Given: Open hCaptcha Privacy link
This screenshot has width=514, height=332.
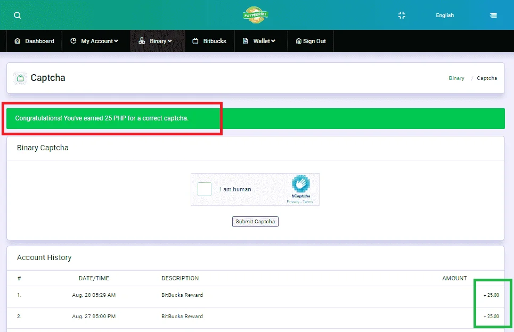Looking at the screenshot, I should 293,202.
